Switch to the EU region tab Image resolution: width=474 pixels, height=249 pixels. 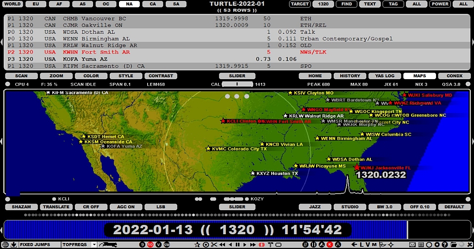click(36, 4)
